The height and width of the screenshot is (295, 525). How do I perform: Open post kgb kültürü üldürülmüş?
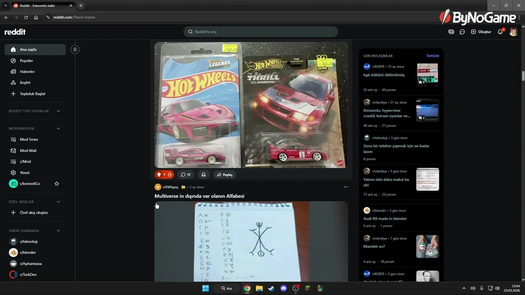coord(384,75)
